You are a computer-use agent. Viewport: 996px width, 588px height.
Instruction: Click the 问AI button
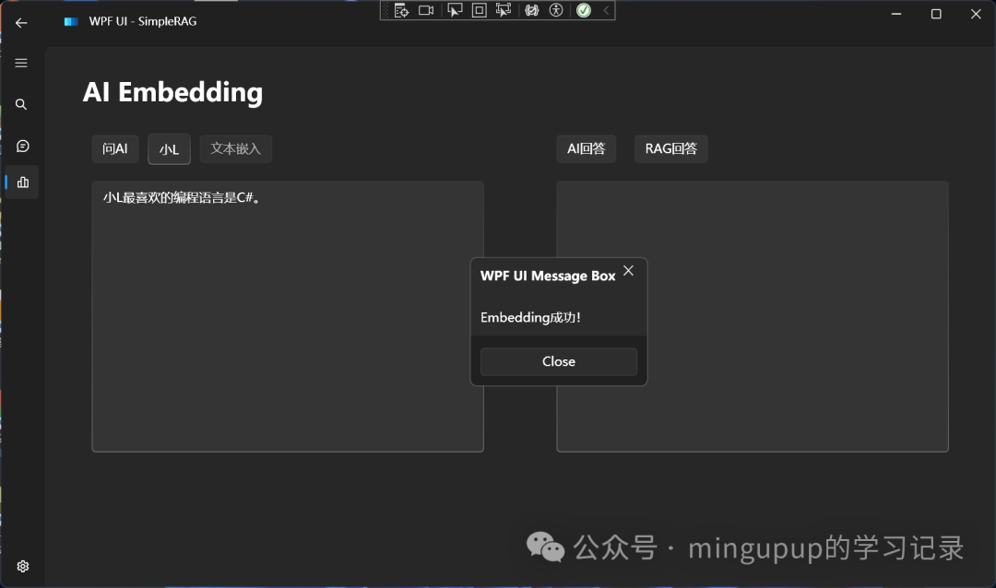coord(115,148)
